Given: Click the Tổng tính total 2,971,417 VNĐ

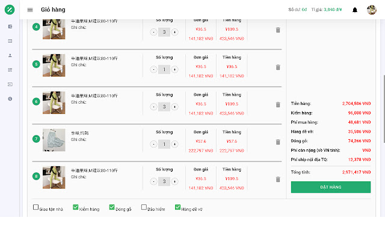Looking at the screenshot, I should point(357,172).
